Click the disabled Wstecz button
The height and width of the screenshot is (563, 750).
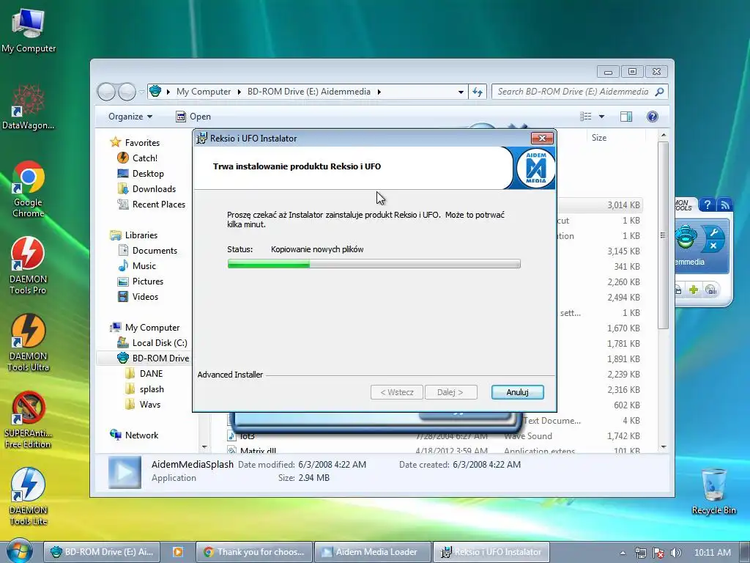(x=396, y=392)
